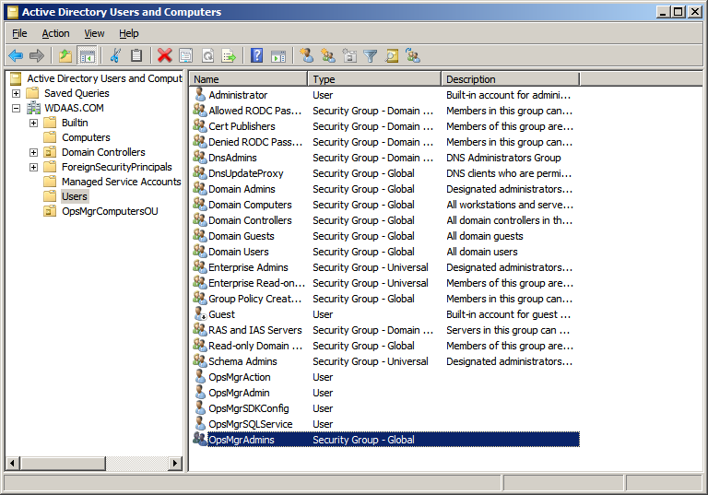Viewport: 708px width, 495px height.
Task: Select the OpsMgrAction user
Action: point(240,377)
